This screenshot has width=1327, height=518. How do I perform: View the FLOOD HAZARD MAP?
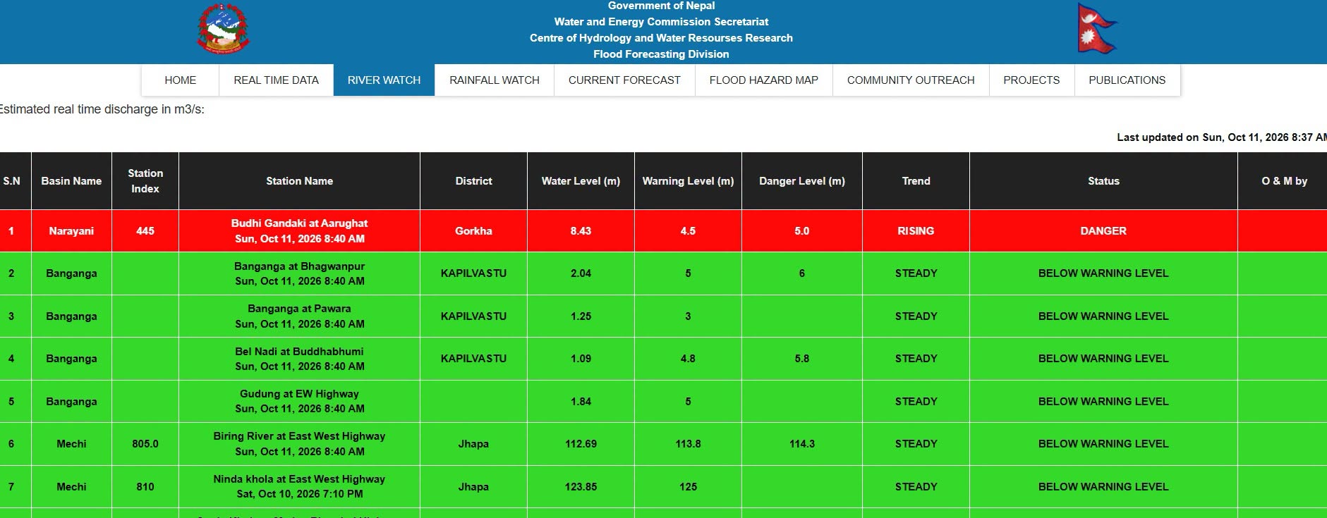click(764, 80)
